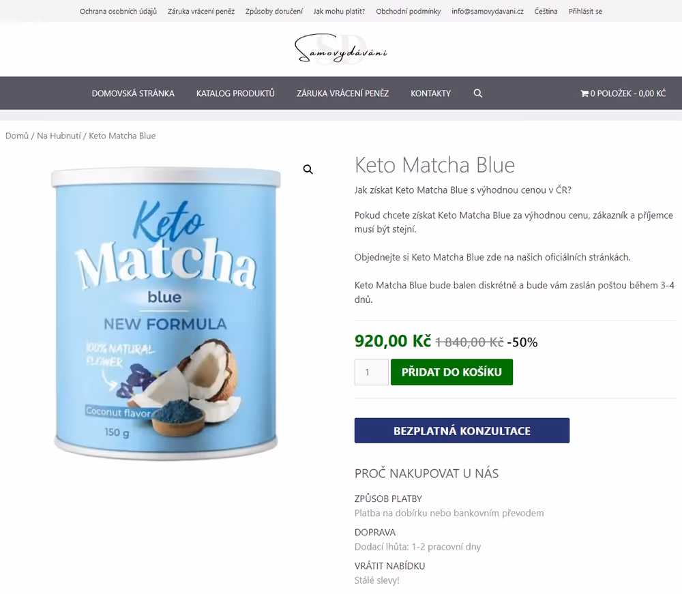Click the Přihlásit se login link
This screenshot has width=682, height=594.
585,12
